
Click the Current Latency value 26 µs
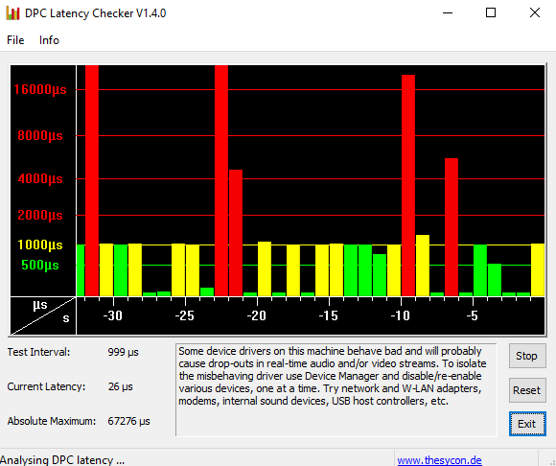[x=120, y=386]
